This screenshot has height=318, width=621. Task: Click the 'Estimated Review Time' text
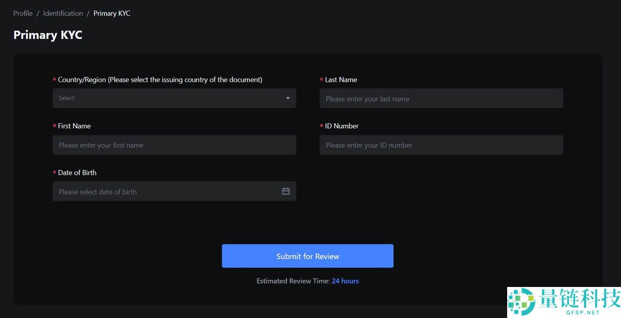click(293, 281)
